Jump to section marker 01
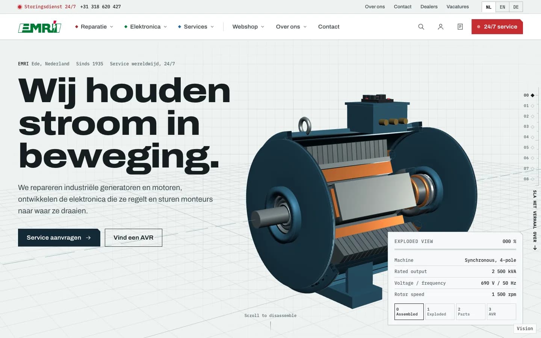541x338 pixels. click(529, 106)
